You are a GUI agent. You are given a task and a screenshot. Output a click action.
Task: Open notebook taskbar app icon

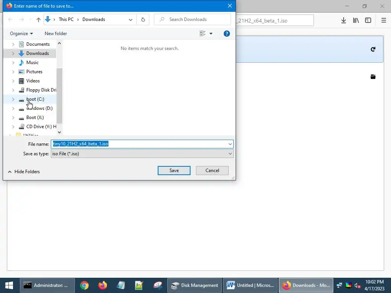121,285
